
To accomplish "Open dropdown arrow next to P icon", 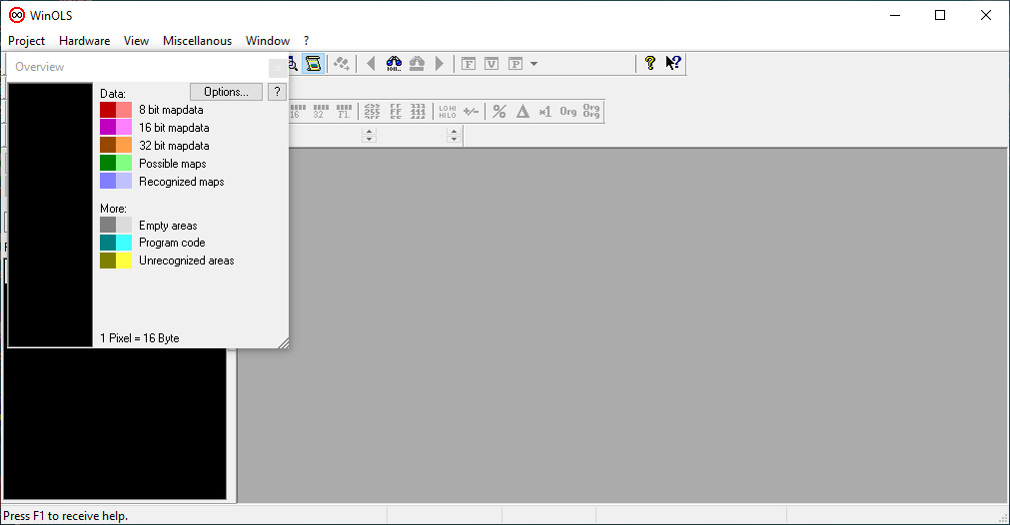I will 534,64.
